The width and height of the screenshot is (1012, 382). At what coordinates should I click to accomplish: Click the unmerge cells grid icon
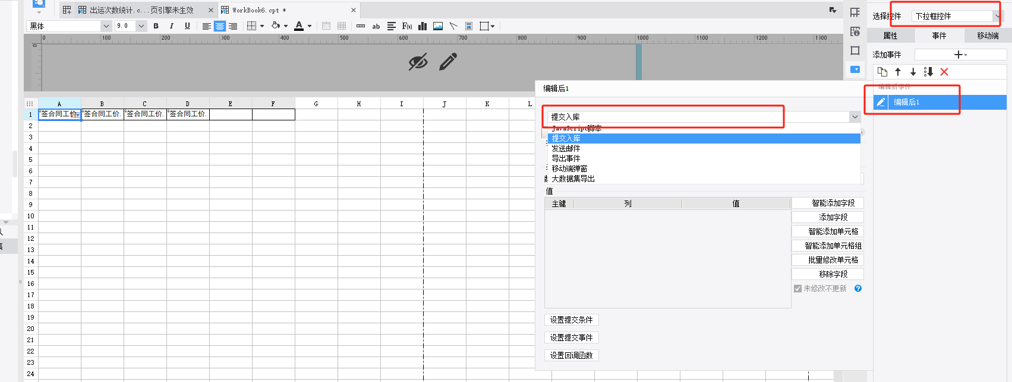coord(342,26)
